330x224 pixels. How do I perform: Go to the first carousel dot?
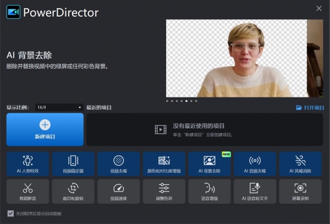pyautogui.click(x=167, y=101)
